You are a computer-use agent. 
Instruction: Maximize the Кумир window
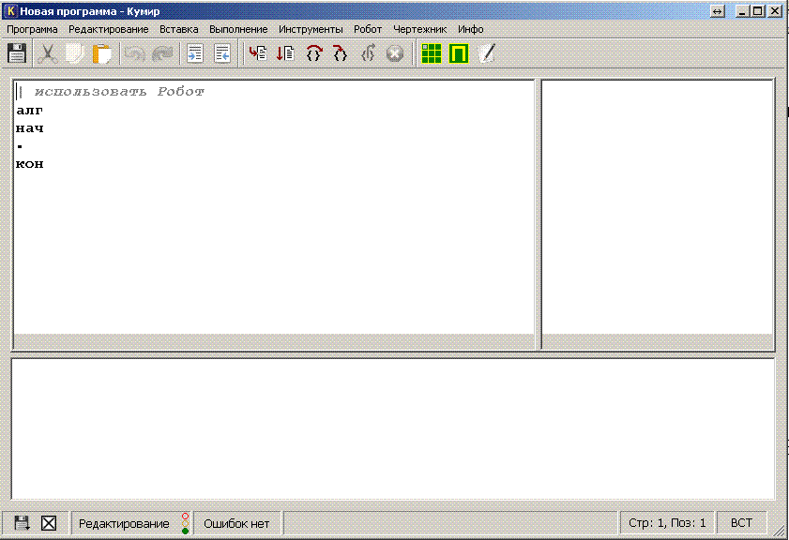(758, 10)
